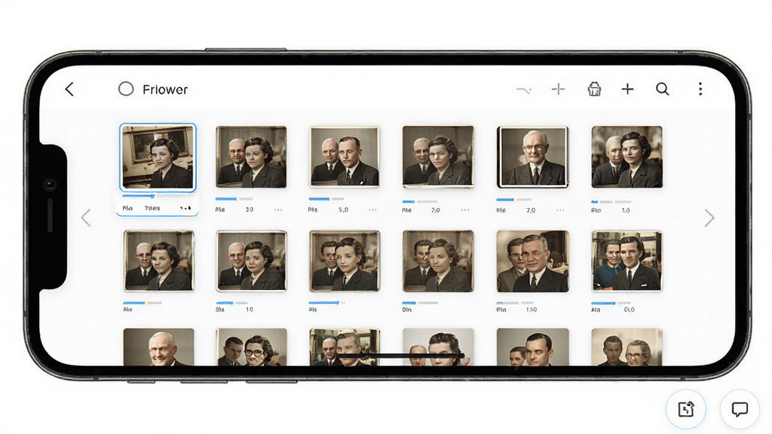Viewport: 772px width, 434px height.
Task: Click the "Friower" album title
Action: click(x=165, y=90)
